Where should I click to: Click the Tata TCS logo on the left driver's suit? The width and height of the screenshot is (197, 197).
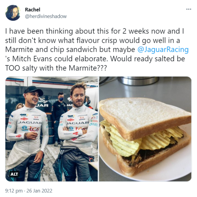point(30,129)
